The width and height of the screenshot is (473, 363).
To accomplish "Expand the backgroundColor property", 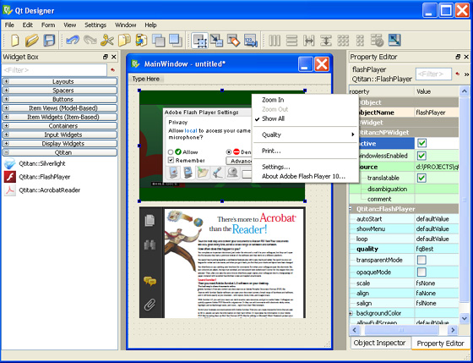I will point(351,313).
